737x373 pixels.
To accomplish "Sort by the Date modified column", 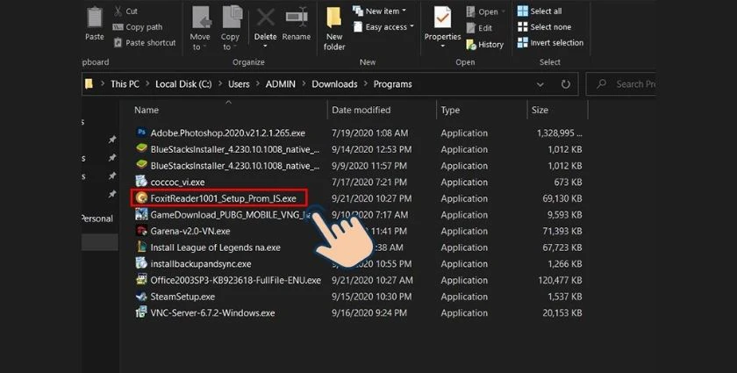I will pyautogui.click(x=361, y=110).
